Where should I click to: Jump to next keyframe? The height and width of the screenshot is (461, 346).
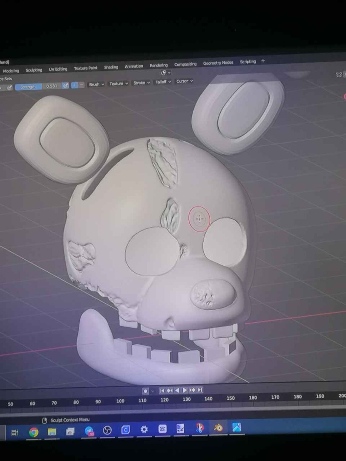[x=192, y=390]
